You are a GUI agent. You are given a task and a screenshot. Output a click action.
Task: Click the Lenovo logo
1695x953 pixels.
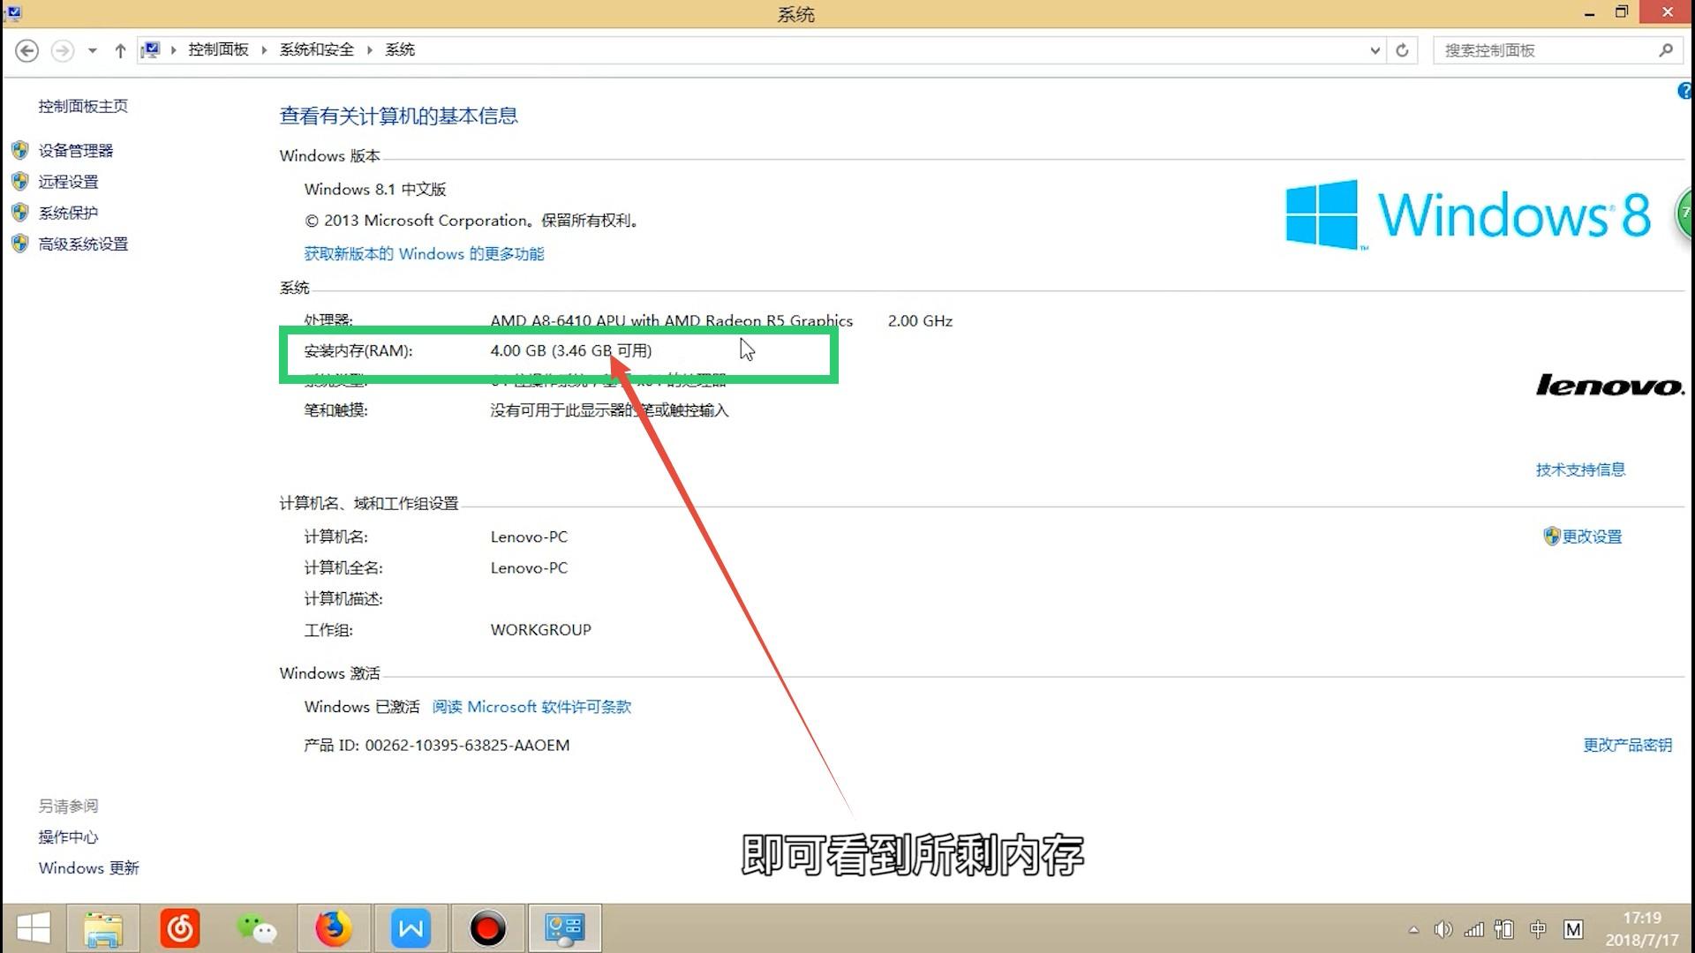click(1609, 385)
